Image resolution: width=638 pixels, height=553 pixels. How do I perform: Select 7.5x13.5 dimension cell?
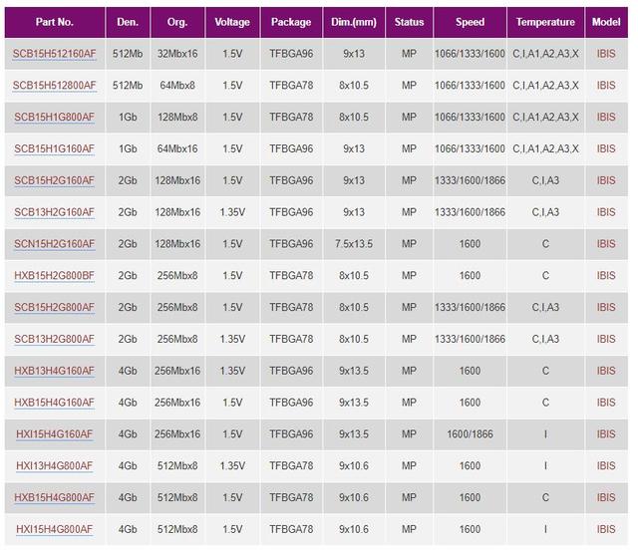click(354, 244)
